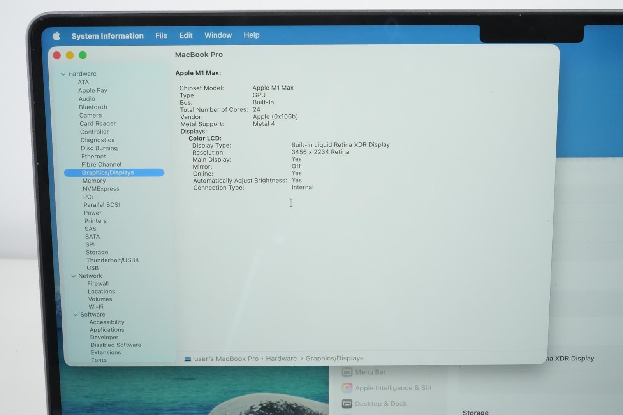Select Diagnostics in the sidebar
623x415 pixels.
click(x=97, y=140)
